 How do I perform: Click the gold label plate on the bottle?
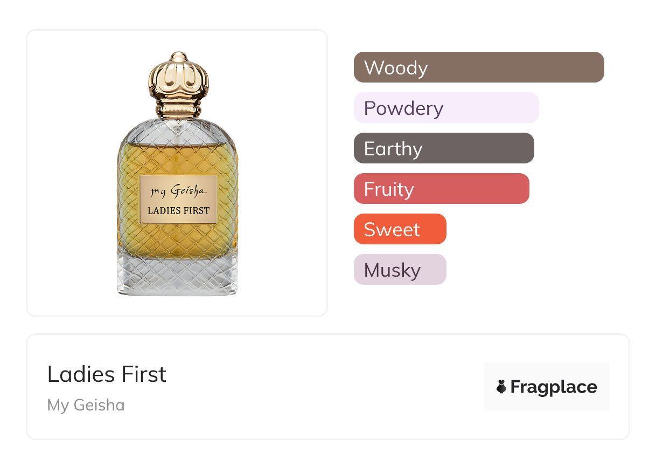[178, 199]
